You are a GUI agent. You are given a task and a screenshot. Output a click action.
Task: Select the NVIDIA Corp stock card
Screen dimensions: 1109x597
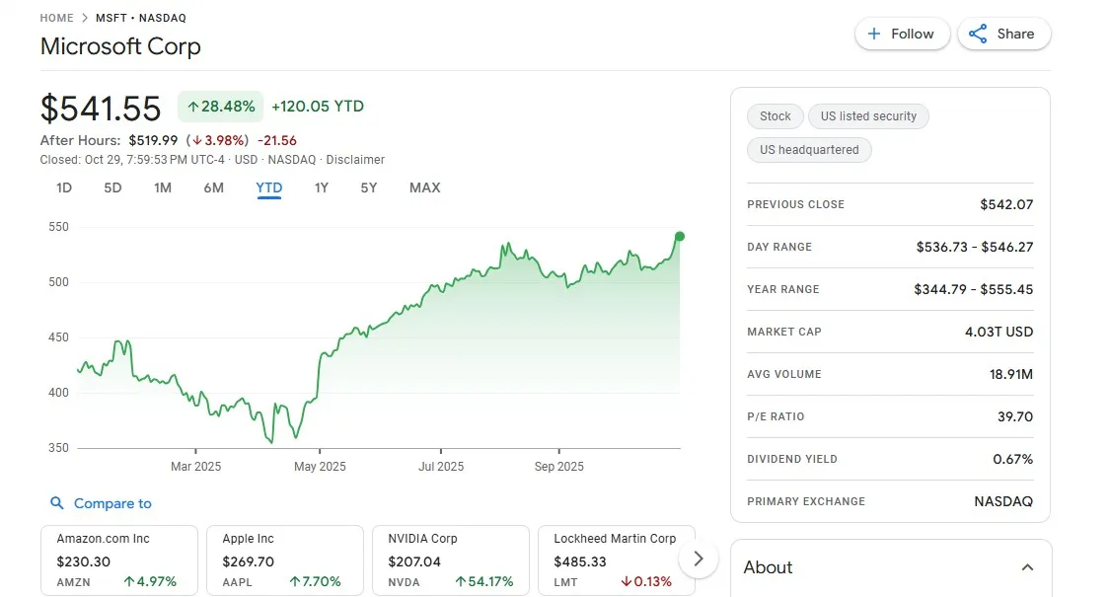coord(450,559)
